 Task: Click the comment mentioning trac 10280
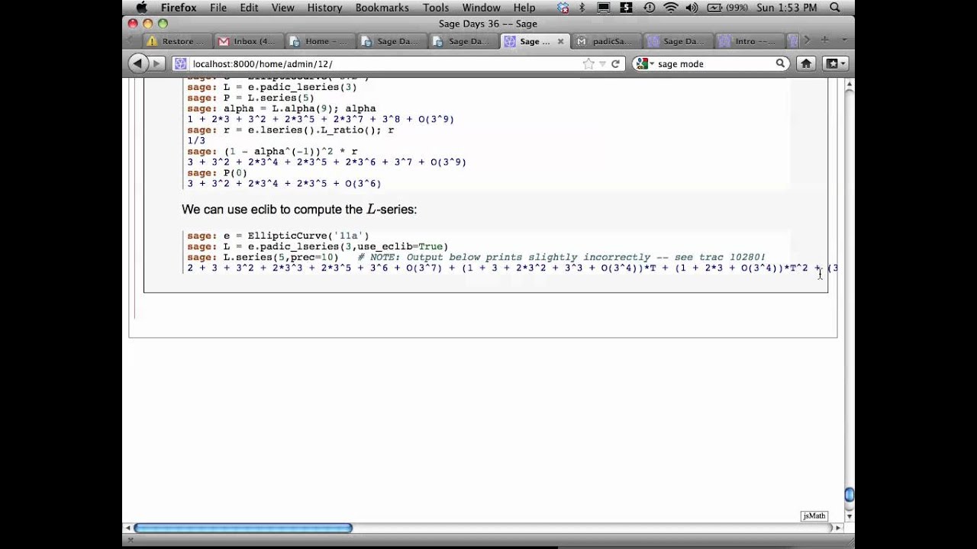point(562,257)
